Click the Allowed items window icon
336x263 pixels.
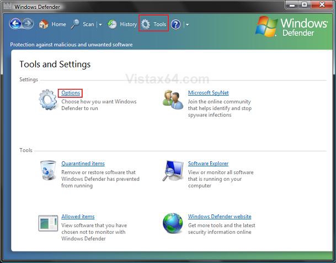(x=48, y=223)
